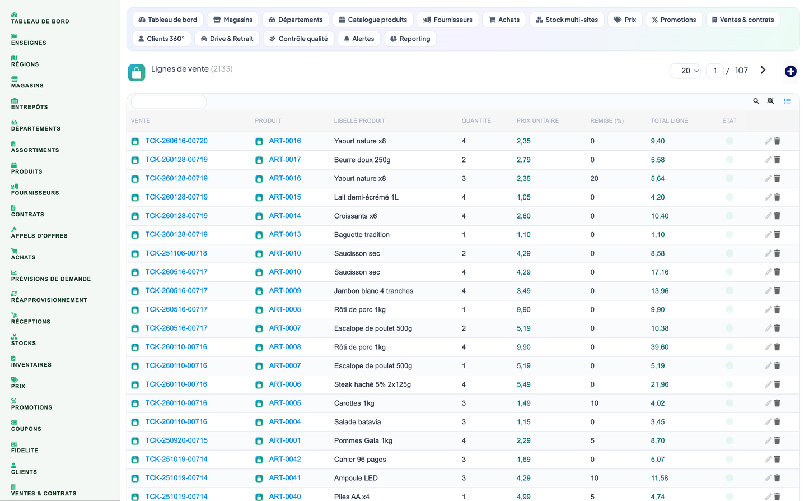
Task: Sort by Quantité column header
Action: [476, 121]
